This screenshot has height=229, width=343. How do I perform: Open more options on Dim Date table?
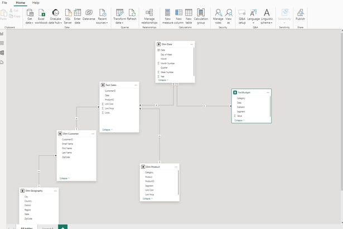click(192, 44)
